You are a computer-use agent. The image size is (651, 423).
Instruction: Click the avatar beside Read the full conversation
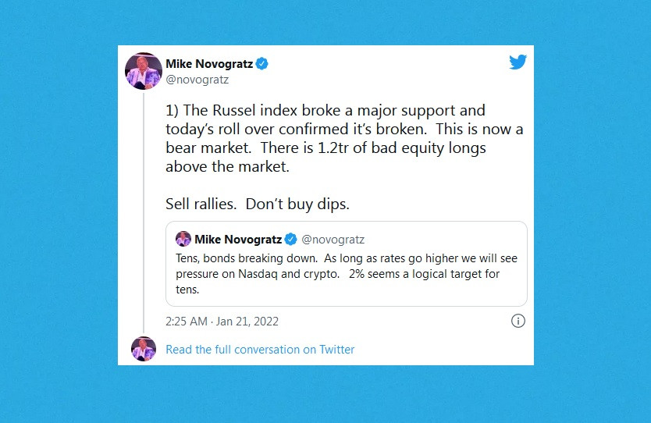coord(144,349)
